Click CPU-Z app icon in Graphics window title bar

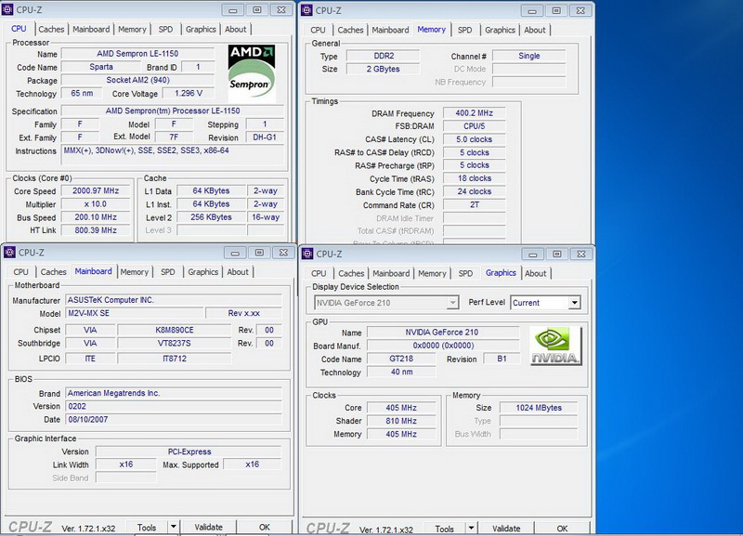point(307,254)
